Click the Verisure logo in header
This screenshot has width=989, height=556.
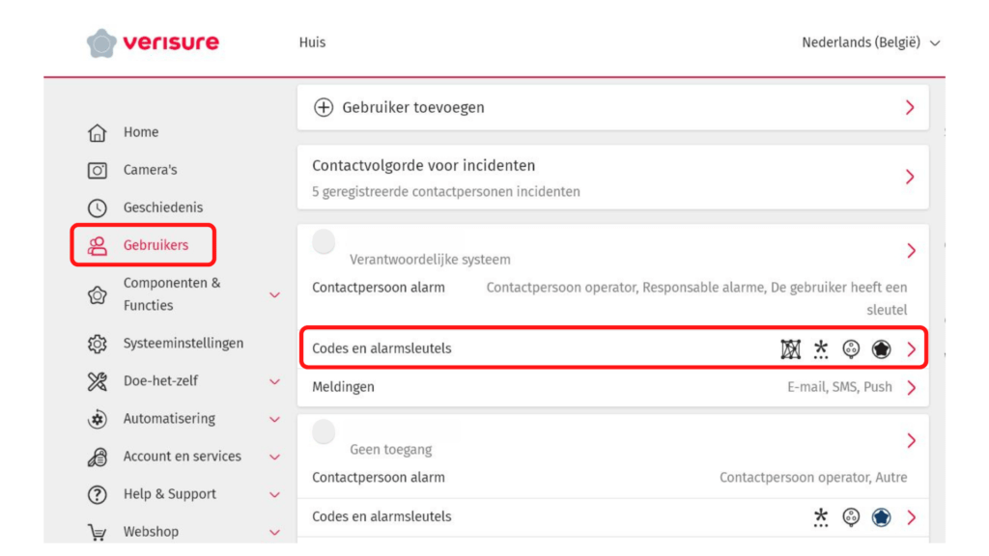point(153,42)
